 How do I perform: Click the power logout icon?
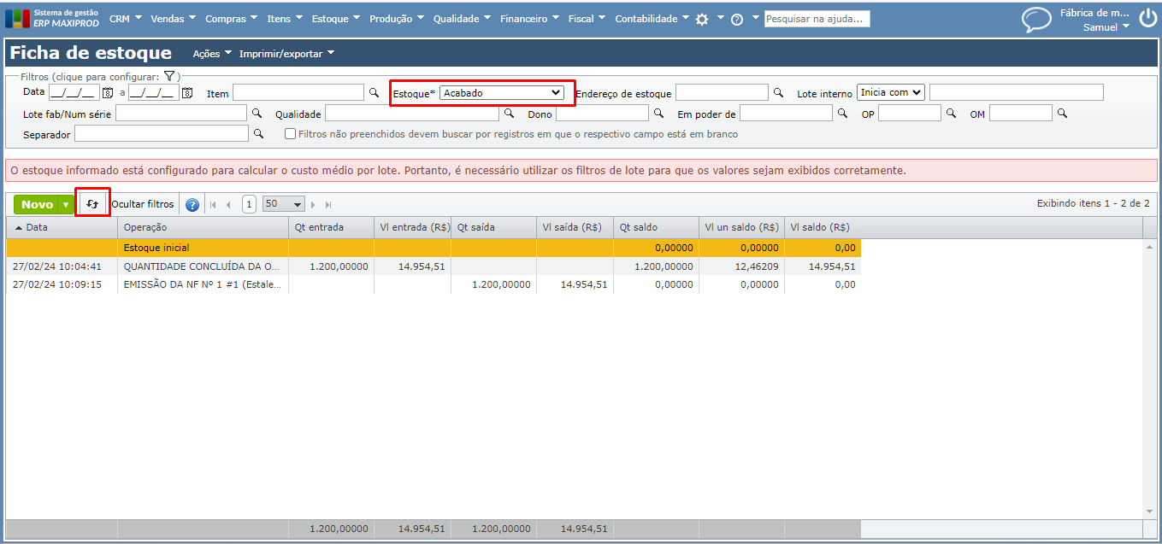click(1147, 19)
